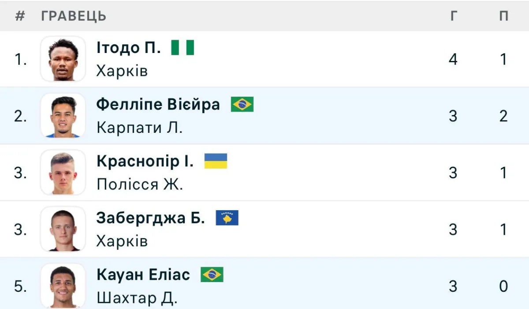Click the Brazil flag next to Фелліпе Віейра

242,105
